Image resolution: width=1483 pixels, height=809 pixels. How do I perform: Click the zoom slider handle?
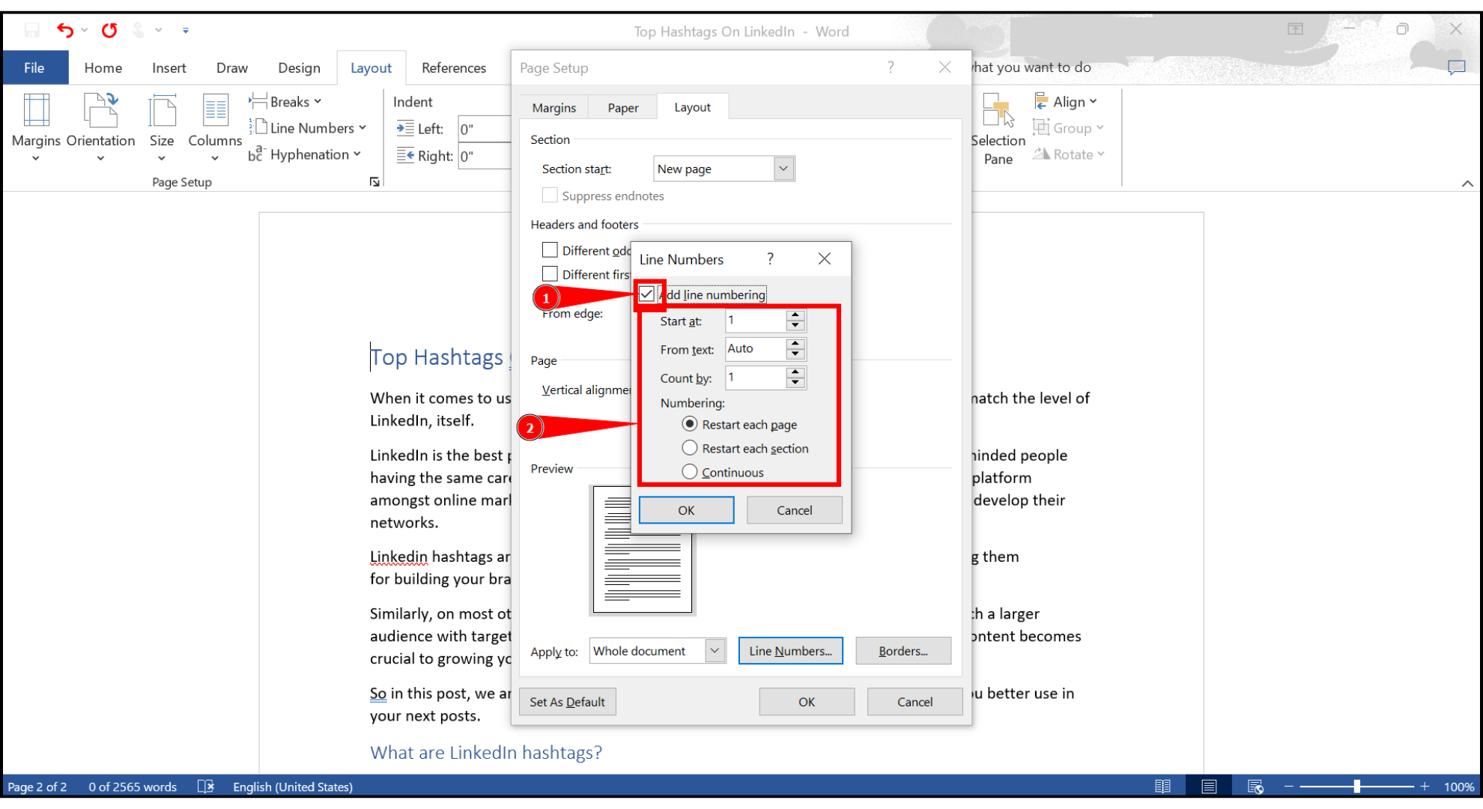point(1356,787)
